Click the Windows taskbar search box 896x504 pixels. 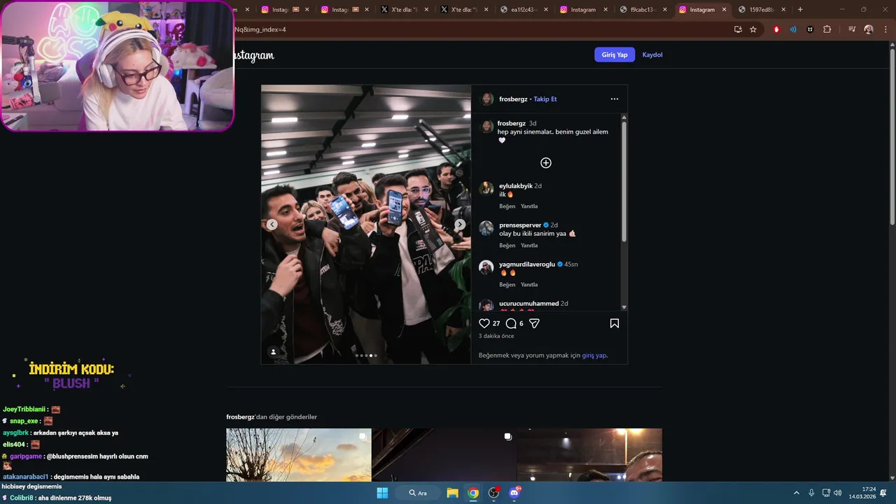[419, 493]
